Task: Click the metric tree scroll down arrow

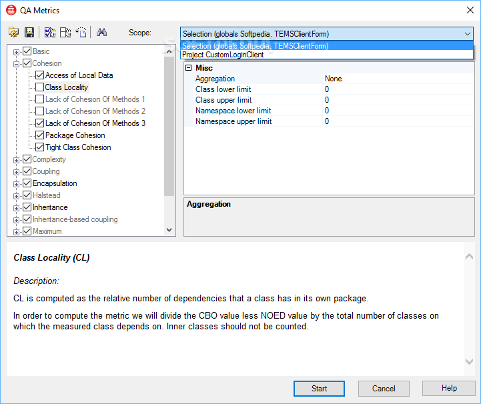Action: 169,229
